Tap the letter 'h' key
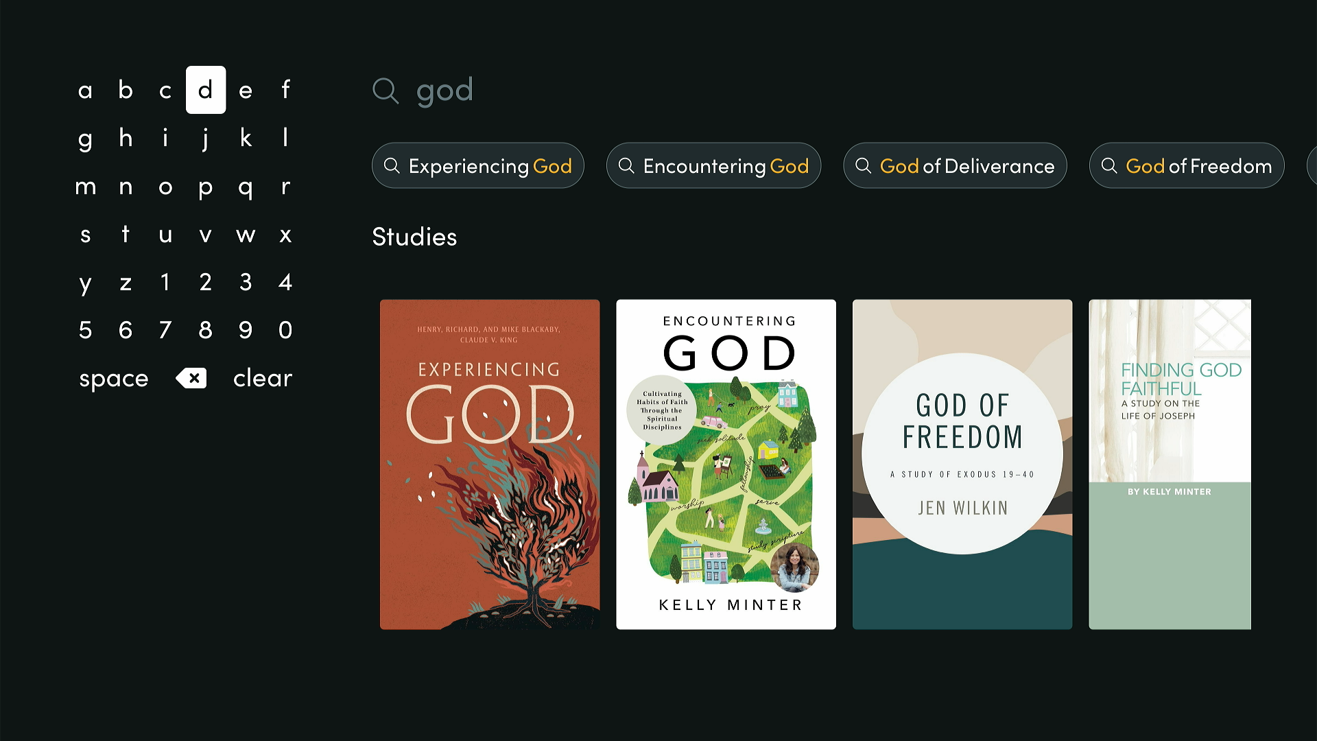 point(126,138)
